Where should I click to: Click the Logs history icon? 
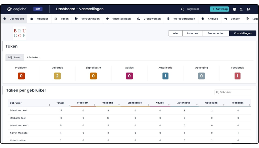point(247,19)
